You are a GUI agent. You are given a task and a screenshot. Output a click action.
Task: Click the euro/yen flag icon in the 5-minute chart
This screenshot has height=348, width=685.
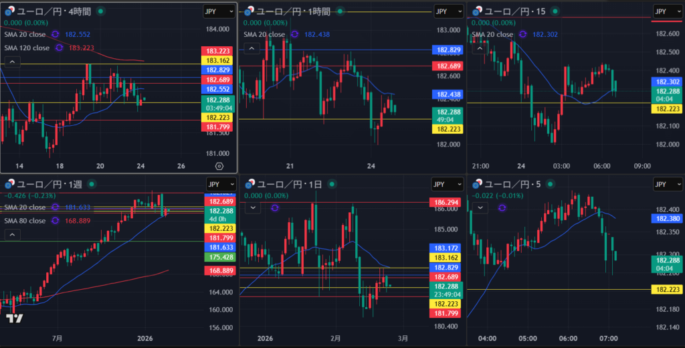click(476, 184)
